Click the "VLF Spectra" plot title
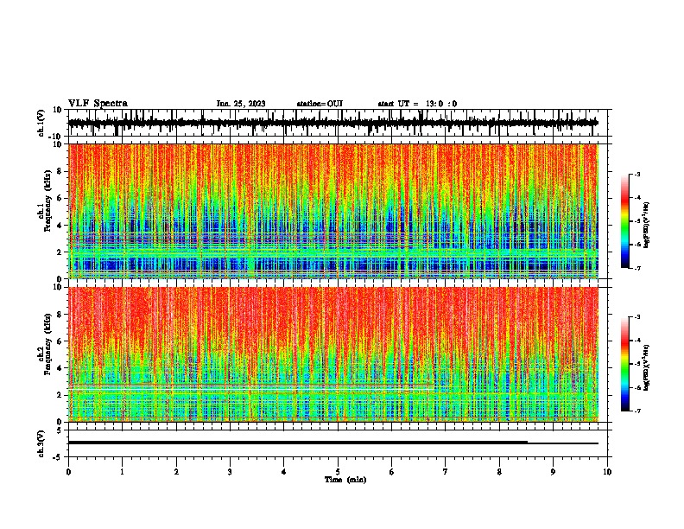Viewport: 684px width, 529px height. pyautogui.click(x=98, y=104)
